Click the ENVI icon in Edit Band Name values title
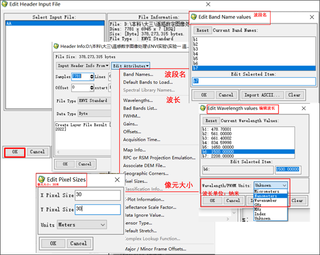 click(x=194, y=17)
